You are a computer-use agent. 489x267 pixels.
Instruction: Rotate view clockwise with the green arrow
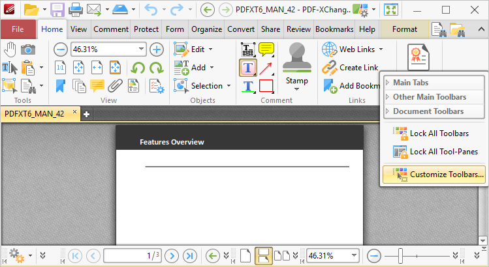click(156, 68)
